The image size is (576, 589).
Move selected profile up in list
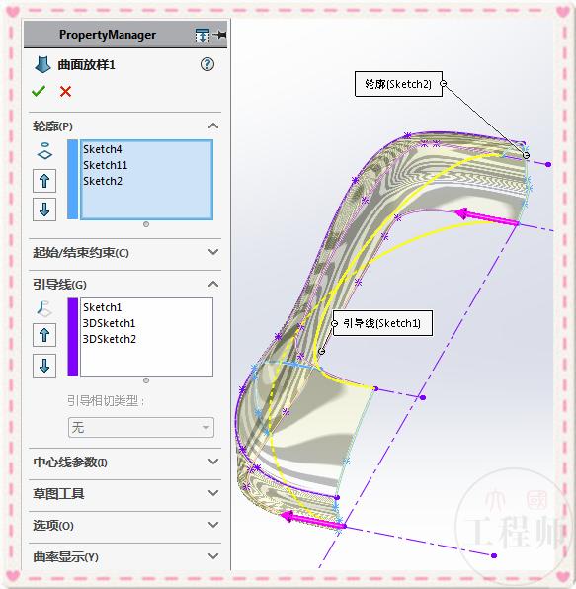(x=44, y=181)
